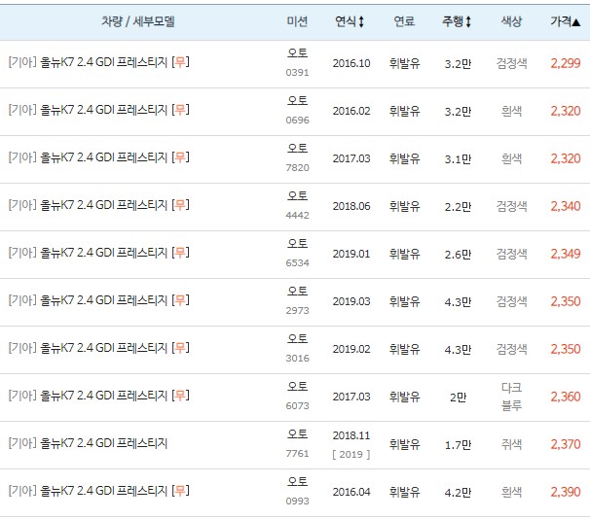The image size is (590, 519).
Task: Click the transmission code 0391
Action: tap(297, 73)
